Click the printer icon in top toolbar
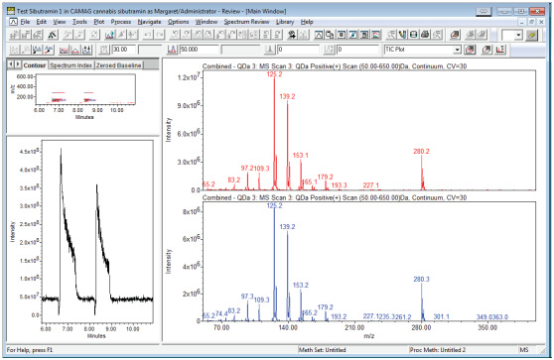The width and height of the screenshot is (554, 360). click(425, 35)
